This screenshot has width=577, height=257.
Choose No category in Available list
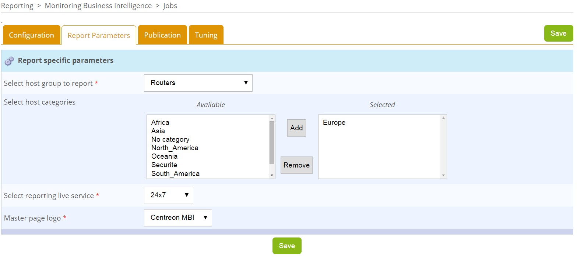point(170,140)
